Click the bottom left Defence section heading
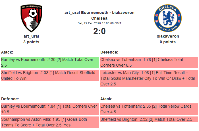Viewport: 199px width, 131px height. click(10, 99)
